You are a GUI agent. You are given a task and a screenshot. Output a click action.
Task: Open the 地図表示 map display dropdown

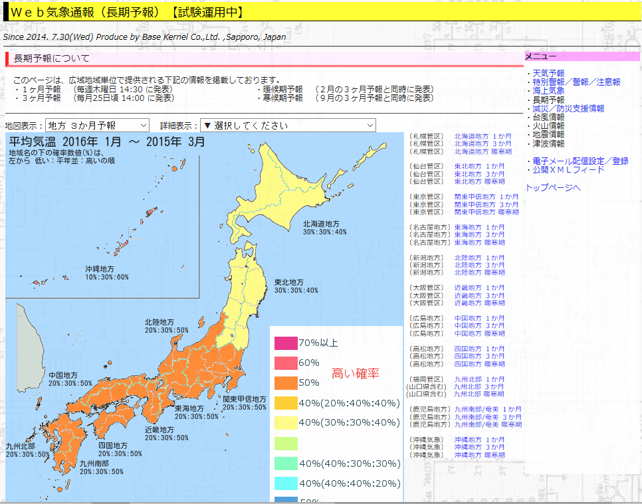98,126
